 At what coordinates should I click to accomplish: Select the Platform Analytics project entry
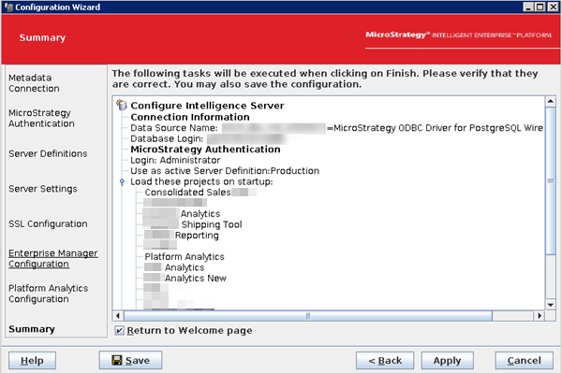[x=185, y=257]
